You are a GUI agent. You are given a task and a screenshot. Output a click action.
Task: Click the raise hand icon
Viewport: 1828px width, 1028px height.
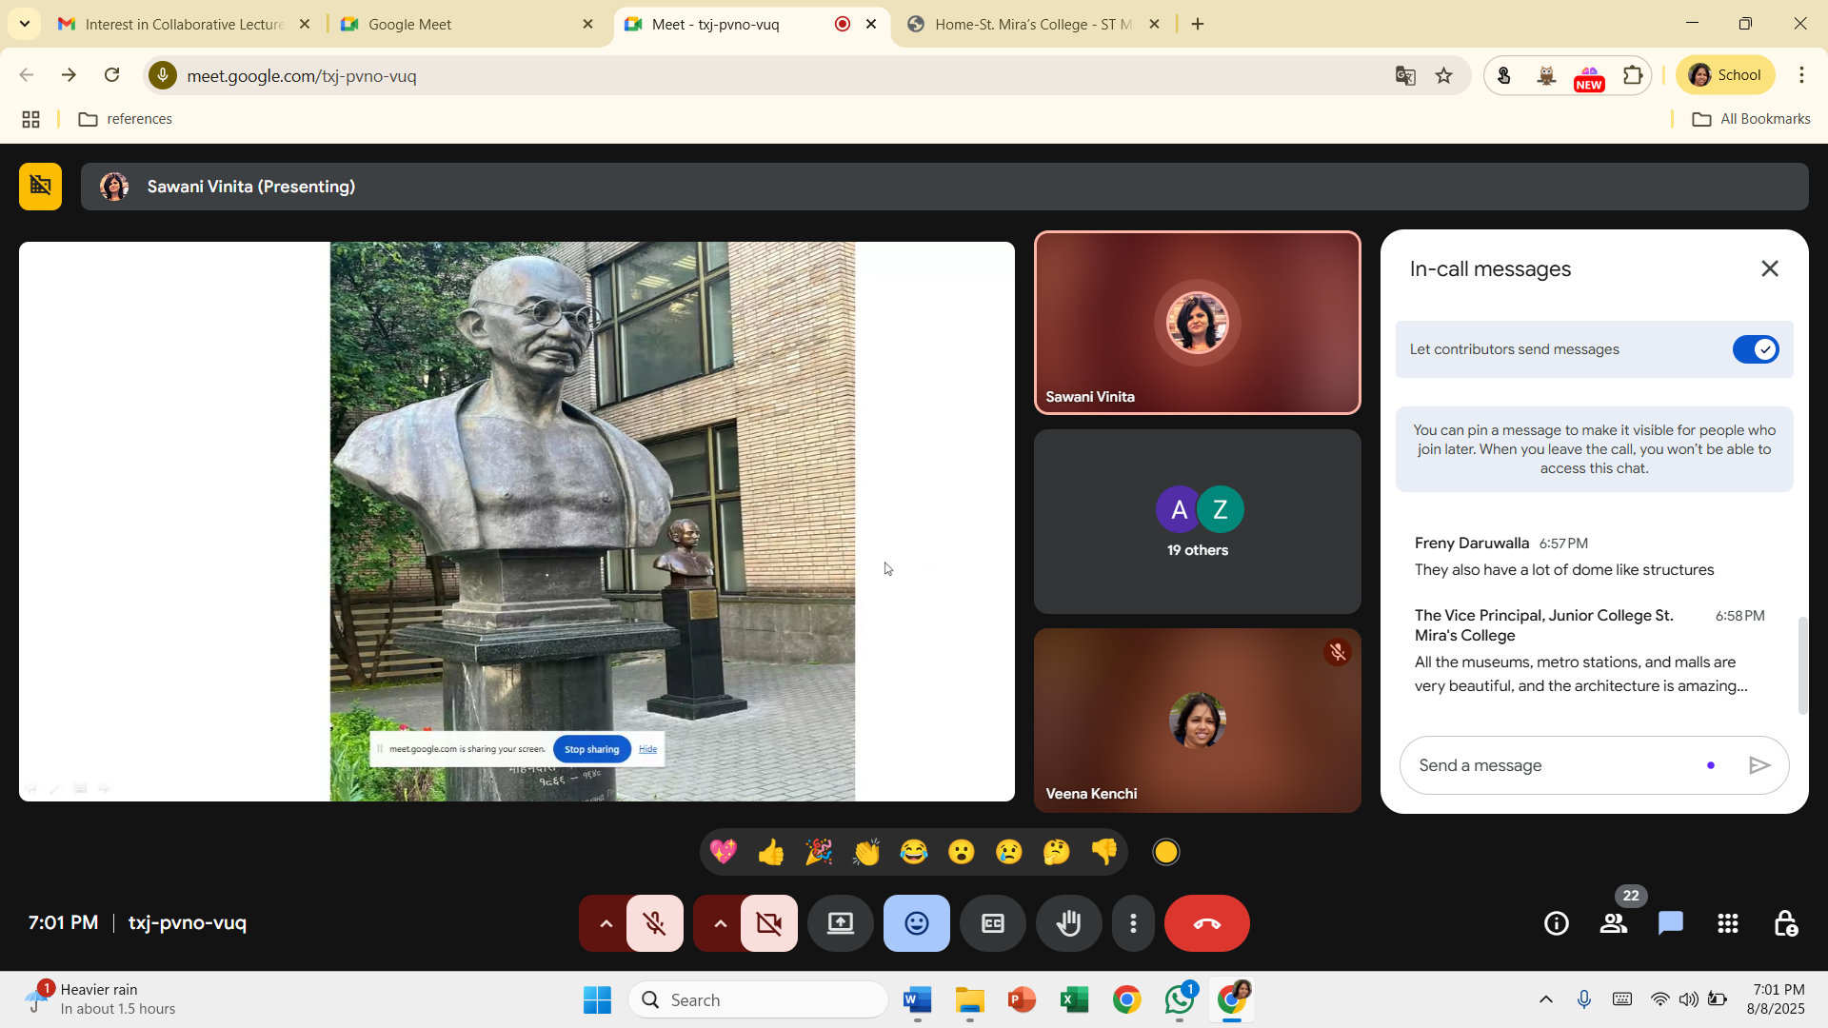pyautogui.click(x=1068, y=923)
